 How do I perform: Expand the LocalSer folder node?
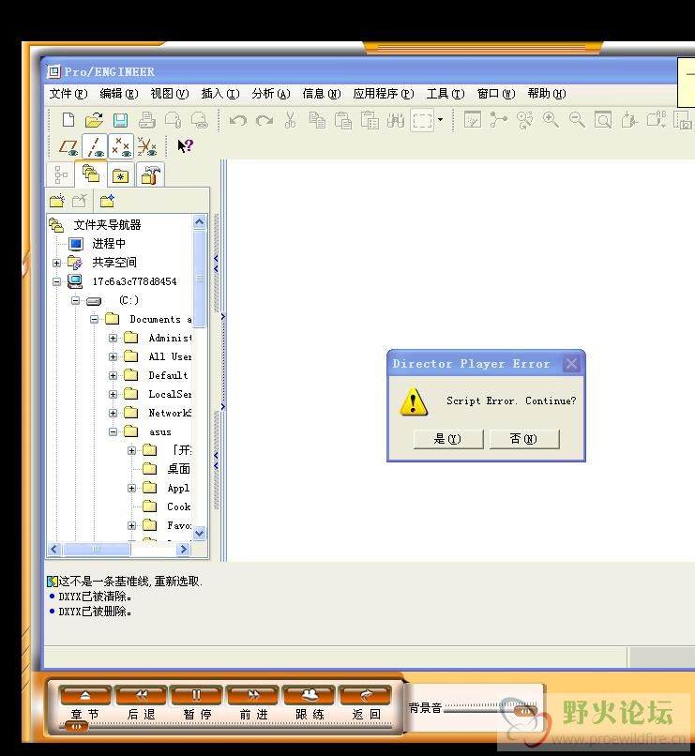(113, 394)
